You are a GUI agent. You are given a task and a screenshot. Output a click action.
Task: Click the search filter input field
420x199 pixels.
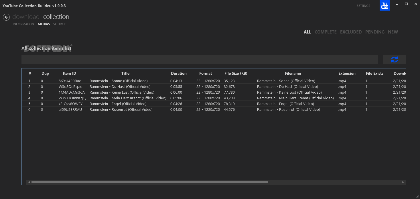point(200,60)
